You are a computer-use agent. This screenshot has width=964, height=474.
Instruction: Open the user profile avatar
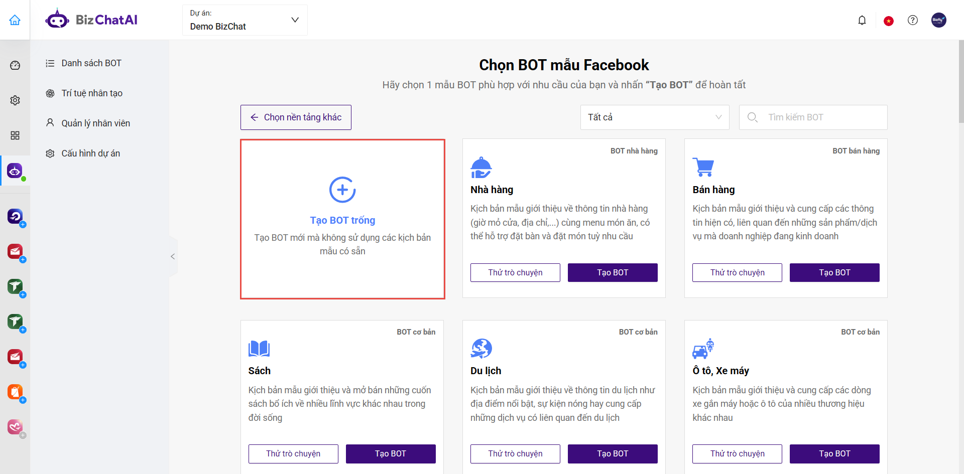pos(939,20)
